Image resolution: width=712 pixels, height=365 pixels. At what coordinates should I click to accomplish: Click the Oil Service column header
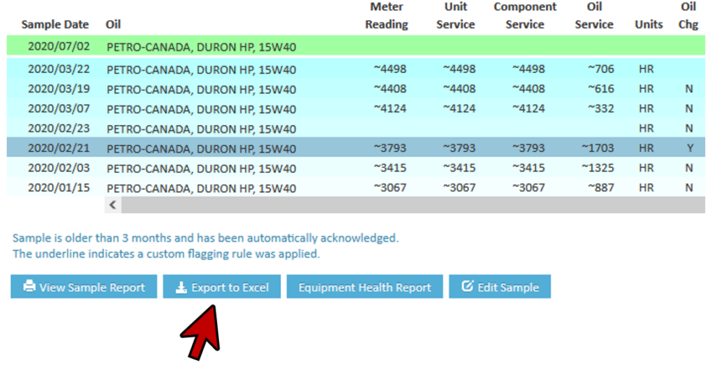[x=594, y=16]
